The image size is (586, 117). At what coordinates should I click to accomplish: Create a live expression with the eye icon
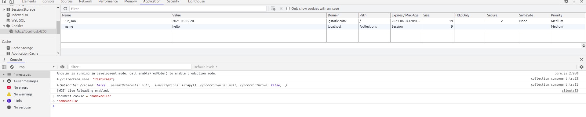coord(62,67)
